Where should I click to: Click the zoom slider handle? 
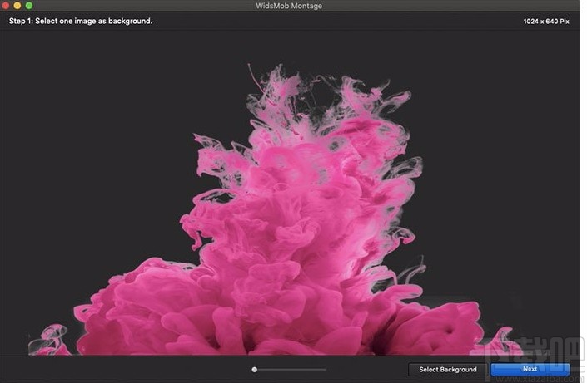[255, 370]
